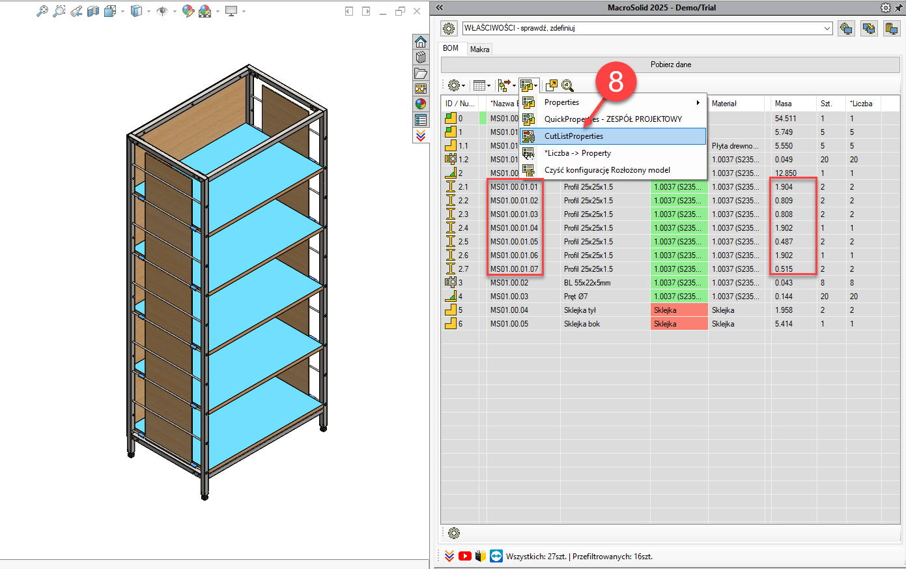Switch to the BOM tab
The height and width of the screenshot is (569, 906).
(x=451, y=48)
